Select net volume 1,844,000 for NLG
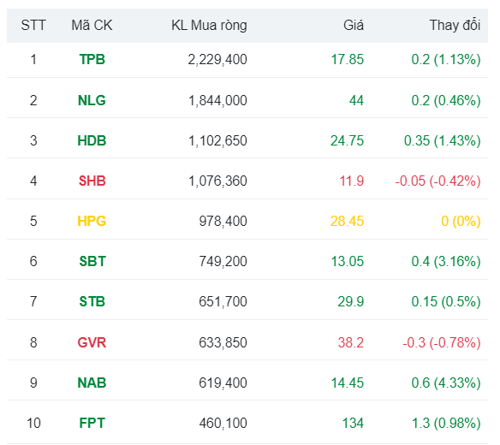The image size is (500, 445). [x=217, y=100]
